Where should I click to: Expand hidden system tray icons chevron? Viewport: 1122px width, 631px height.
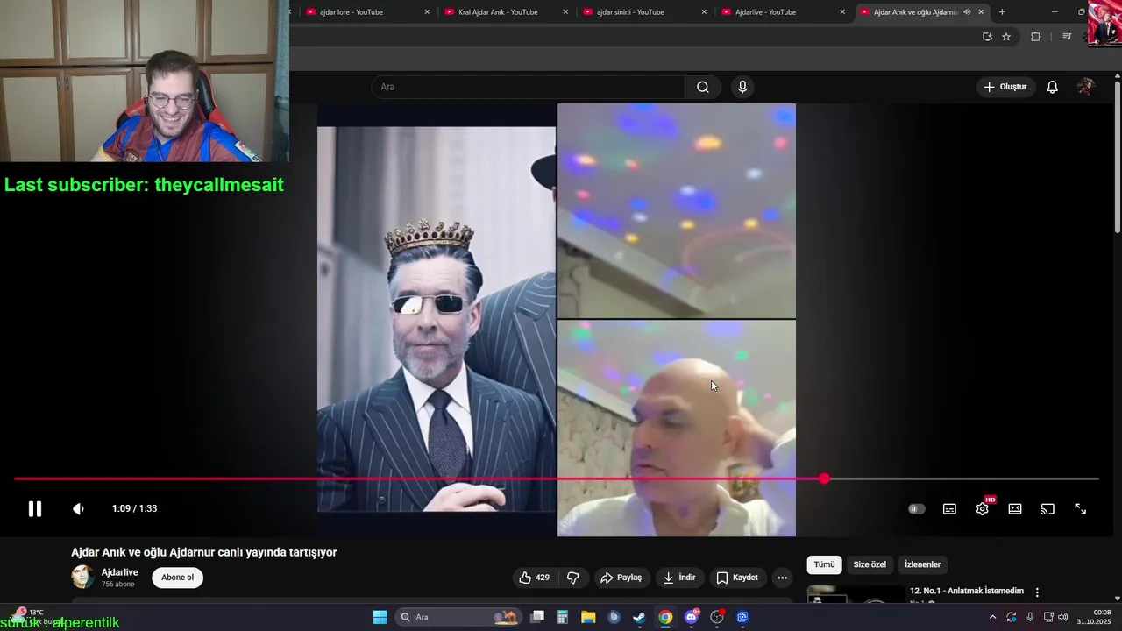(992, 617)
